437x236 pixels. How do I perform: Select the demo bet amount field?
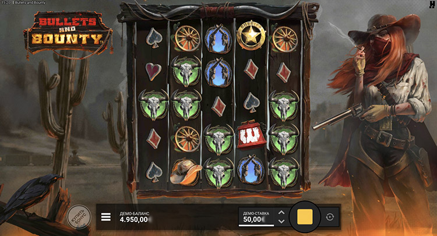click(256, 217)
